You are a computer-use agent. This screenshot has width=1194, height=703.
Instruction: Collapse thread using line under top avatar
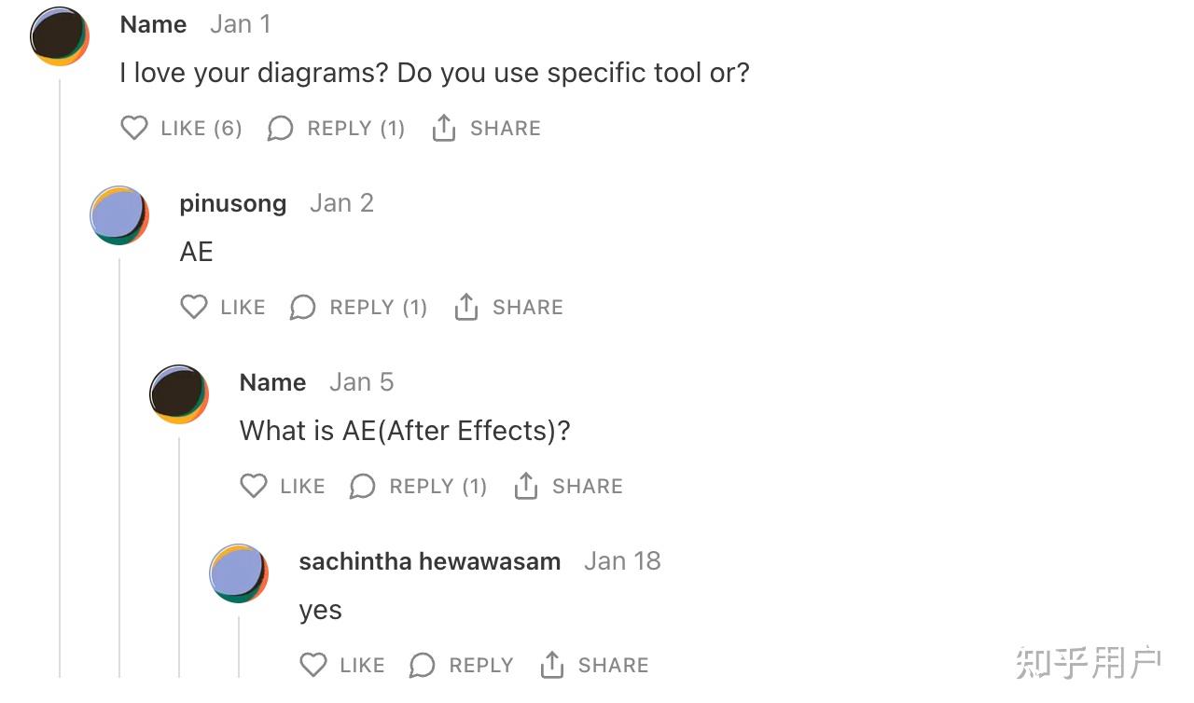click(x=60, y=373)
